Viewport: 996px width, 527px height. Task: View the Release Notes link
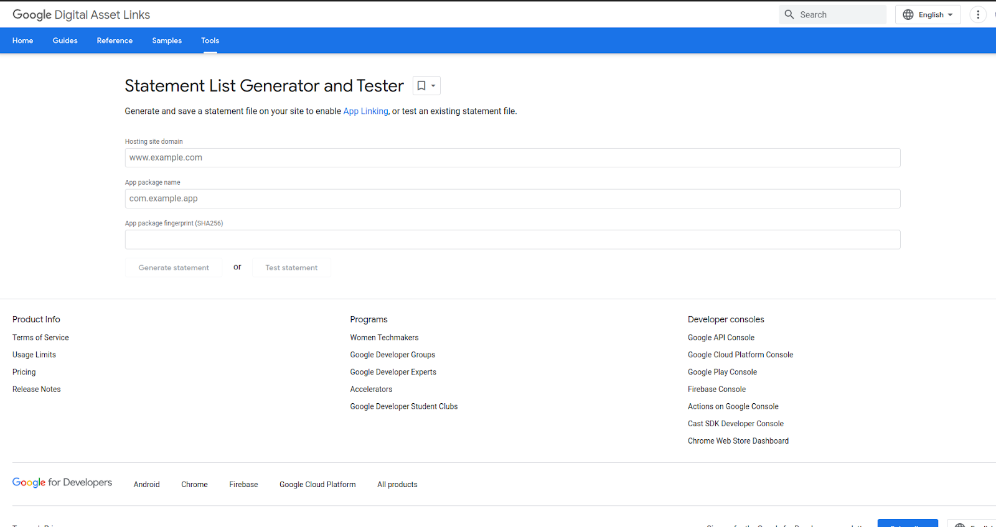coord(37,389)
